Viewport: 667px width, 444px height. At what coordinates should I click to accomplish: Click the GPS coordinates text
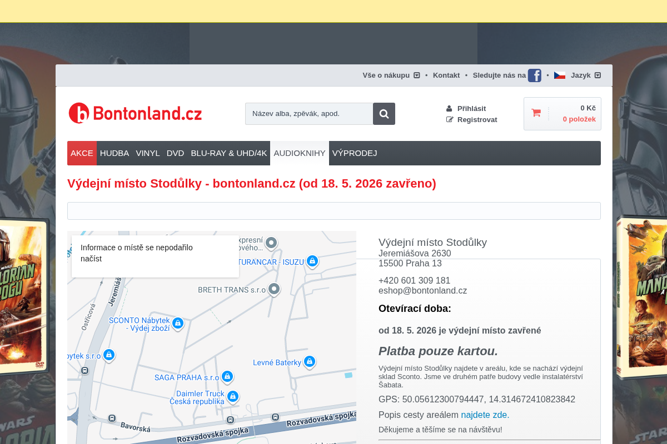(477, 400)
